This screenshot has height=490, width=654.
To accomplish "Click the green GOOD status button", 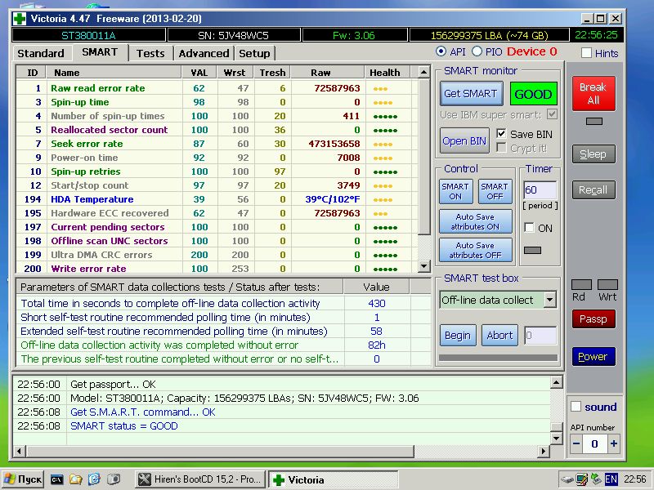I will click(534, 94).
